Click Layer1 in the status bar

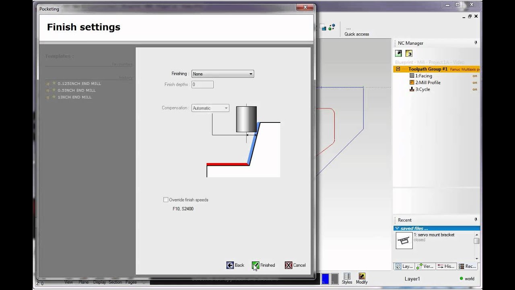(412, 279)
